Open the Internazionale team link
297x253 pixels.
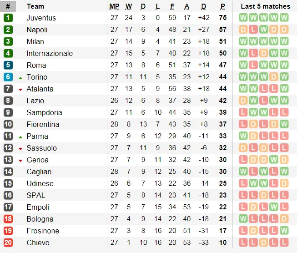pyautogui.click(x=50, y=53)
